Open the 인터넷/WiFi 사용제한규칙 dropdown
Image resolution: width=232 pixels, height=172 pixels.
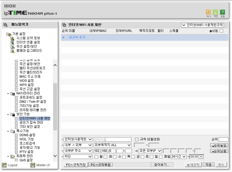coord(202,25)
